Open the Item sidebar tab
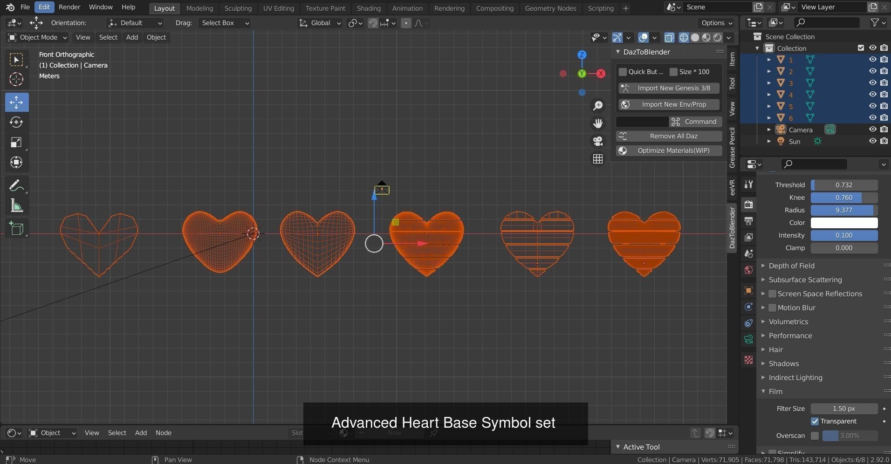 pyautogui.click(x=732, y=59)
